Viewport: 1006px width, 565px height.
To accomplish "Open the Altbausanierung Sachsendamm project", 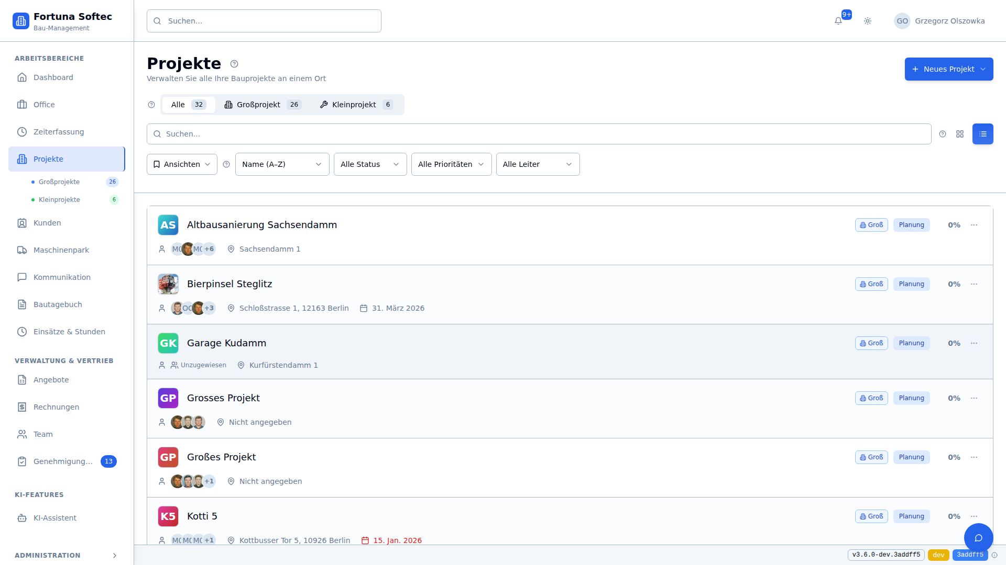I will click(262, 225).
